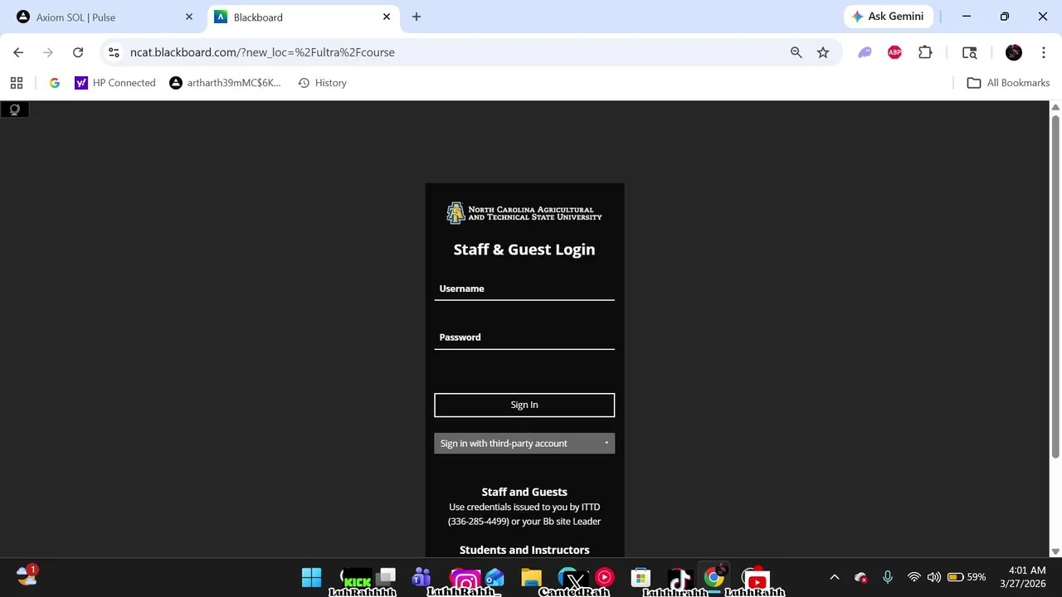Open the zoom magnifier in address bar

click(796, 52)
